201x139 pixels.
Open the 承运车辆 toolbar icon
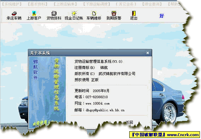(x=14, y=16)
